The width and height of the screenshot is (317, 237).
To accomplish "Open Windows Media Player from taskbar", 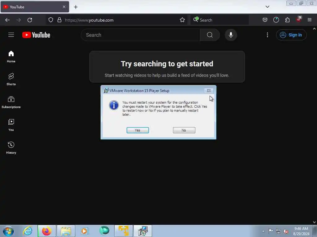I will pos(85,231).
